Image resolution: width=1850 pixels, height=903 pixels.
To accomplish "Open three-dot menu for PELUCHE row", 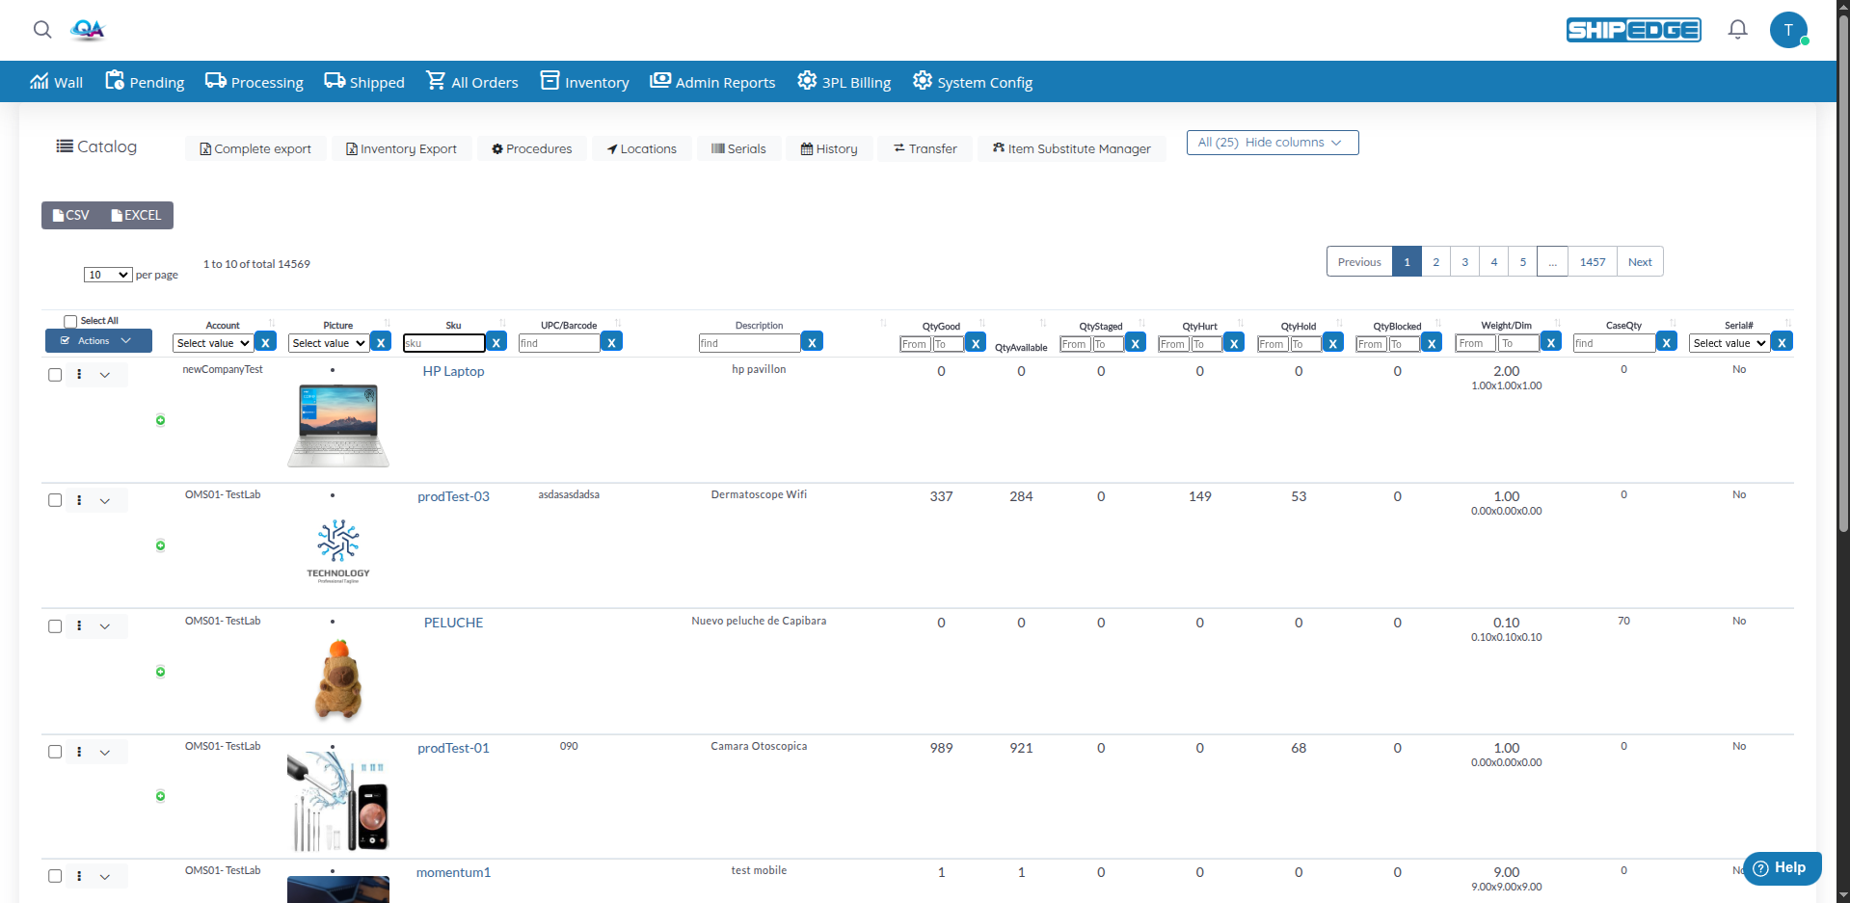I will [x=79, y=625].
